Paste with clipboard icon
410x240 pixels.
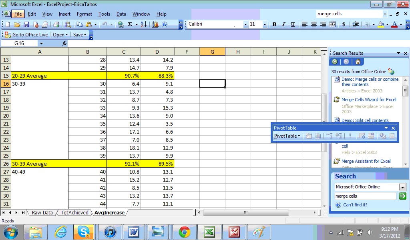pyautogui.click(x=89, y=24)
